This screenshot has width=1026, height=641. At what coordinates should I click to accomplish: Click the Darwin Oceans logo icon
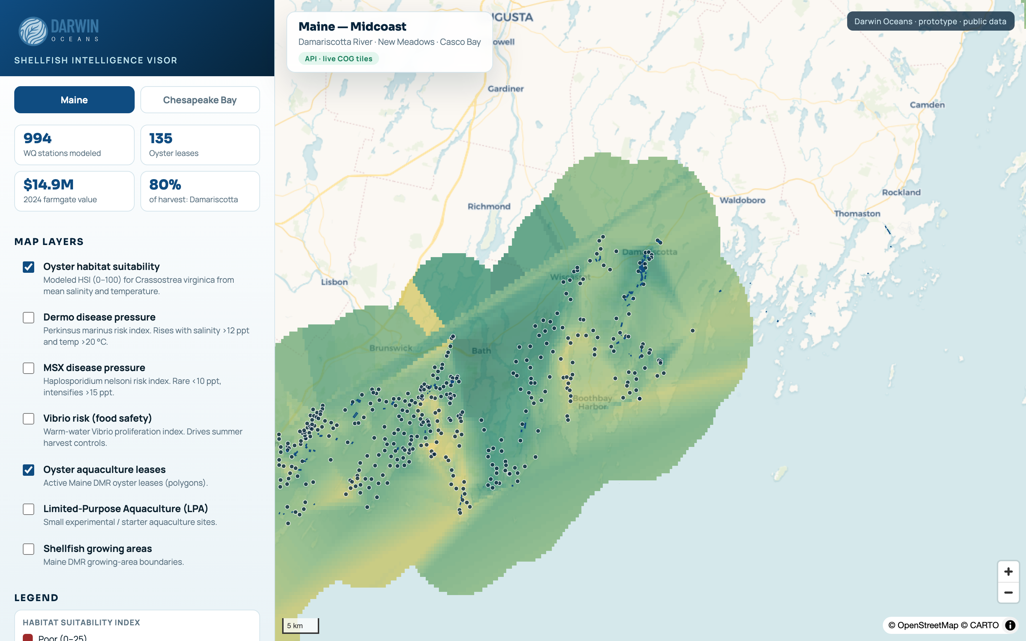33,31
